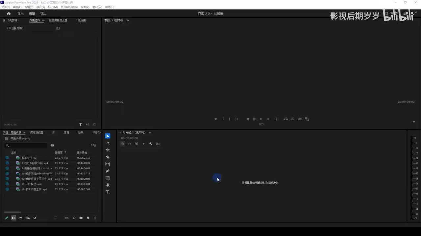
Task: Switch Project panel to freeform view
Action: [28, 218]
